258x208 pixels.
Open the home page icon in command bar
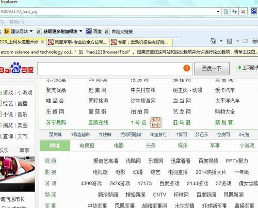[x=213, y=41]
